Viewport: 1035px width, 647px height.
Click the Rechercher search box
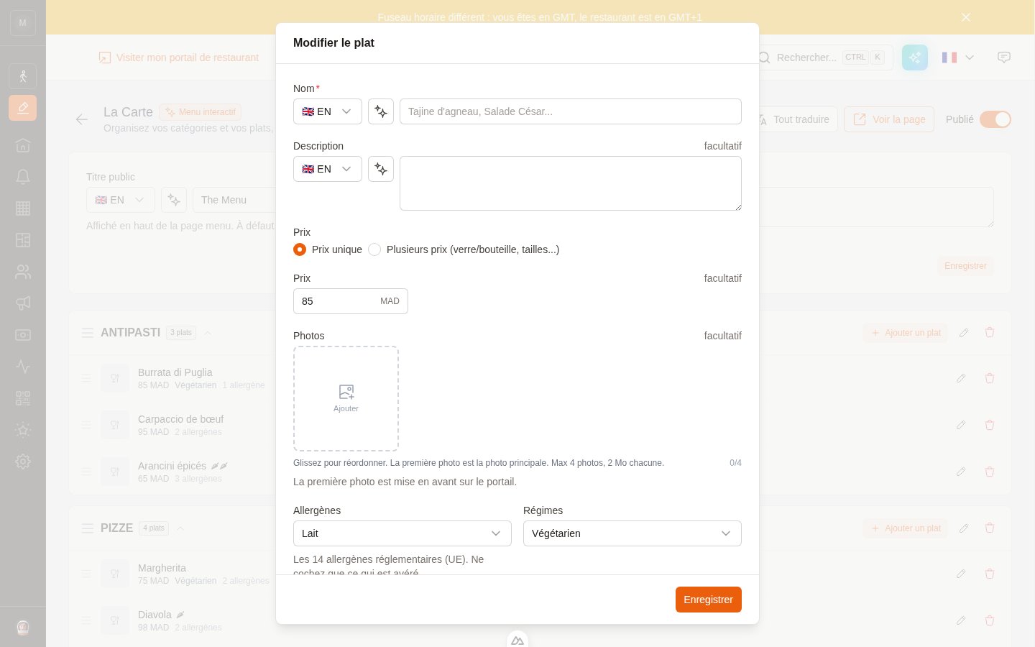823,58
